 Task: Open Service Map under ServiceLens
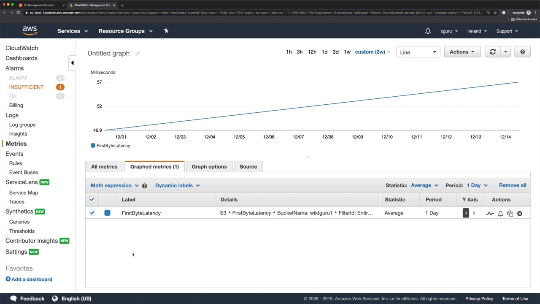[24, 193]
